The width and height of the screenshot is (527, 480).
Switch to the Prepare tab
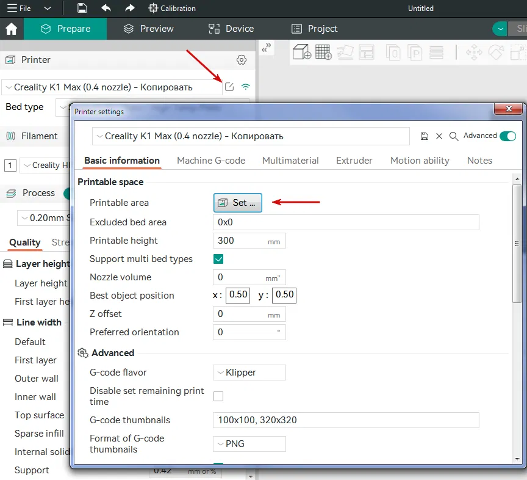click(65, 29)
